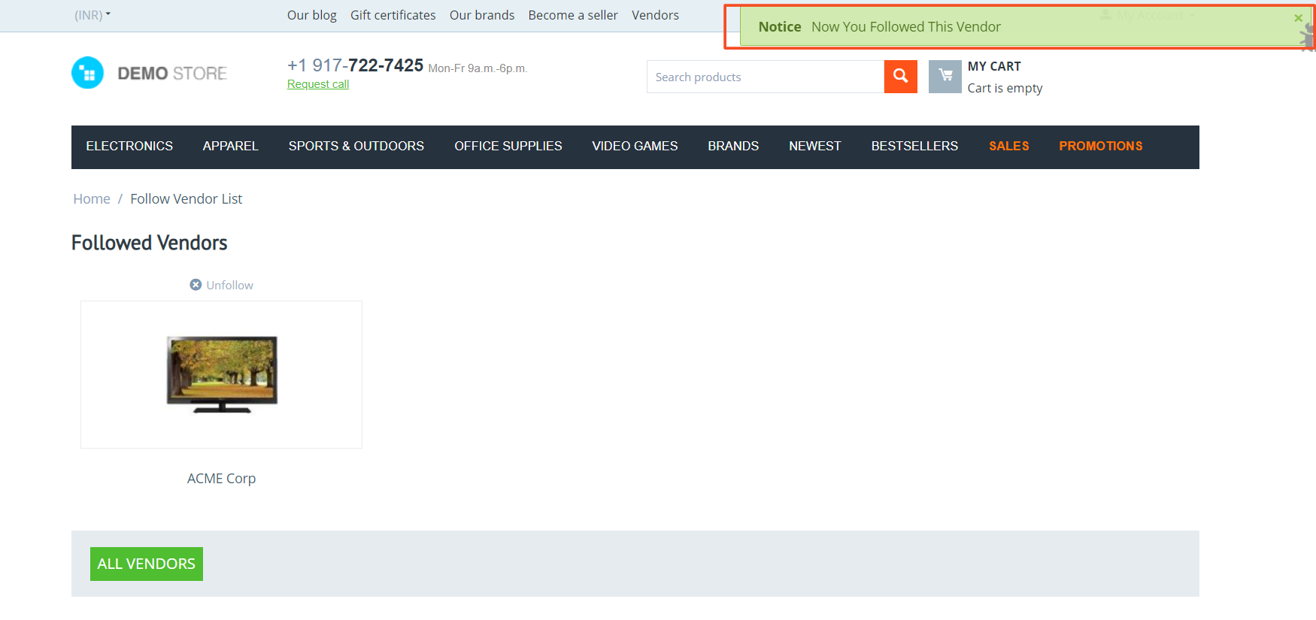Viewport: 1316px width, 620px height.
Task: Expand the My Cart dropdown
Action: (x=994, y=66)
